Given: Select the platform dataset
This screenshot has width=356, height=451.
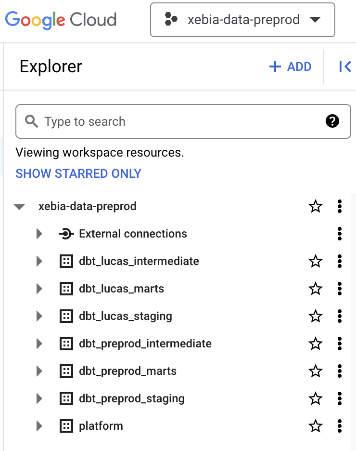Looking at the screenshot, I should 101,426.
